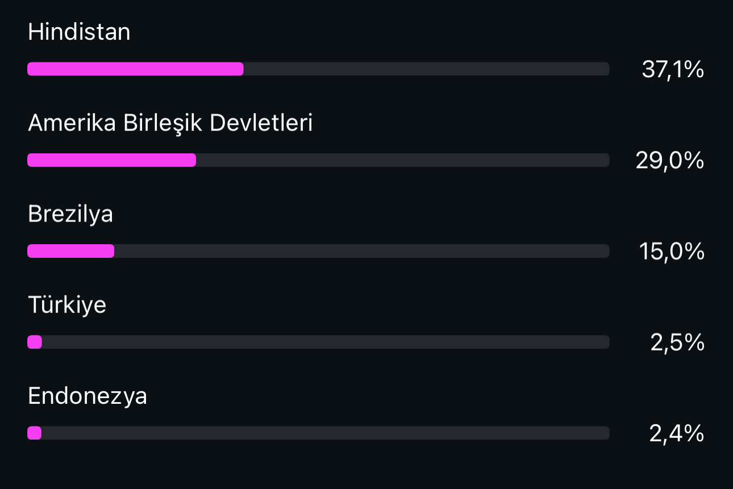Screen dimensions: 733x489
Task: Select the Brezilya country label
Action: pos(70,215)
